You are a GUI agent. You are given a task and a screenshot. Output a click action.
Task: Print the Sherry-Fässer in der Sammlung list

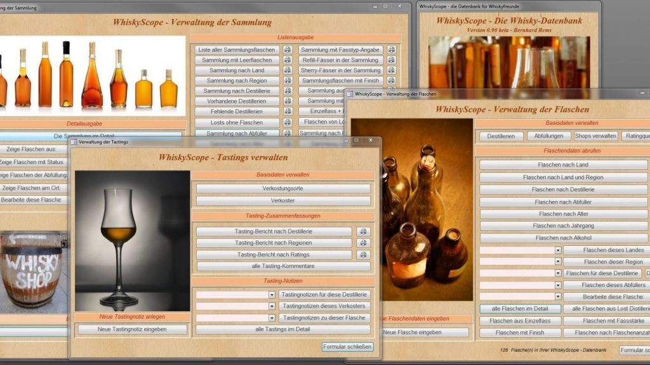392,70
